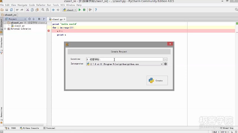Open the Interpreter combo box
The image size is (238, 133).
tap(125, 64)
